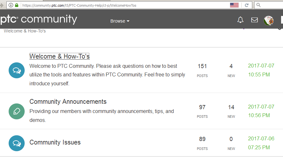The image size is (283, 162).
Task: Open the Community Issues board
Action: coord(55,142)
